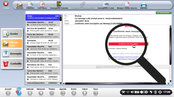Select the Meetup 18:01 email
The image size is (174, 97).
pyautogui.click(x=43, y=18)
